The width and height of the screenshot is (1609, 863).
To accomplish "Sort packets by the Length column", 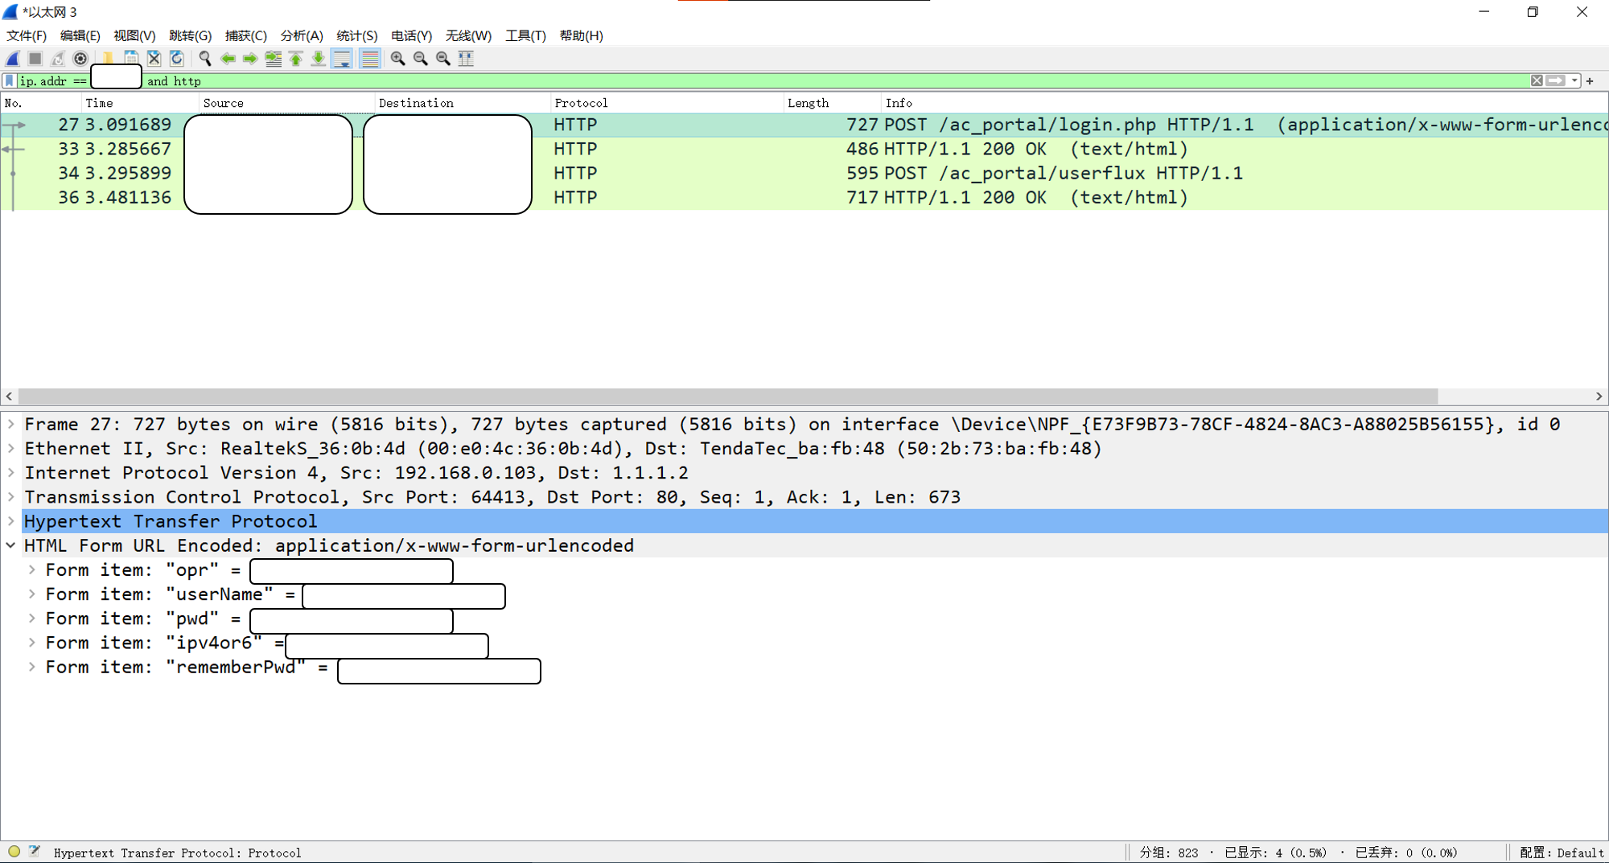I will coord(832,103).
